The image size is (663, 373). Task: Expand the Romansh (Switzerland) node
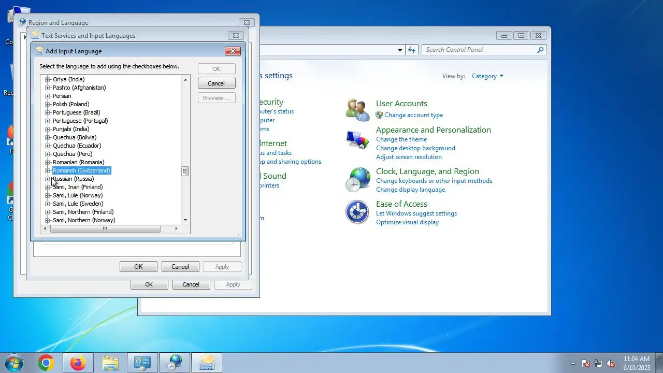[x=47, y=170]
